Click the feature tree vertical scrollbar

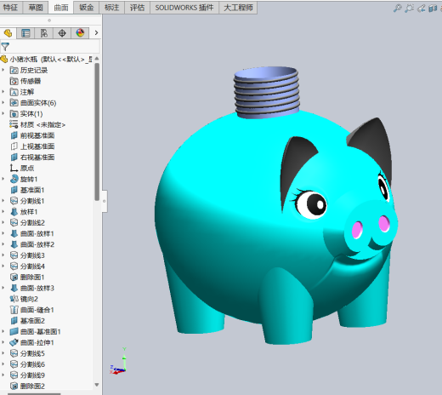click(x=97, y=132)
